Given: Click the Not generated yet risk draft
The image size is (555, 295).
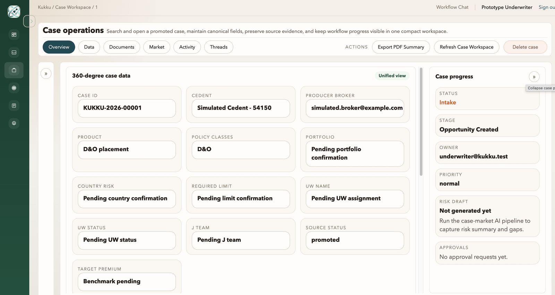Looking at the screenshot, I should 465,211.
